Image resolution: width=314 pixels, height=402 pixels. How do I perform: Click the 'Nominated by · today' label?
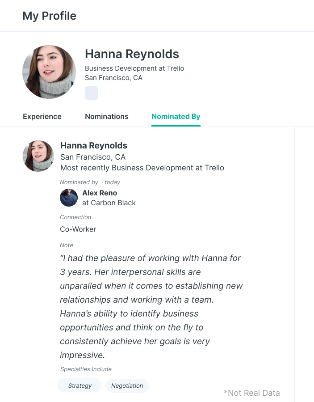pyautogui.click(x=90, y=182)
